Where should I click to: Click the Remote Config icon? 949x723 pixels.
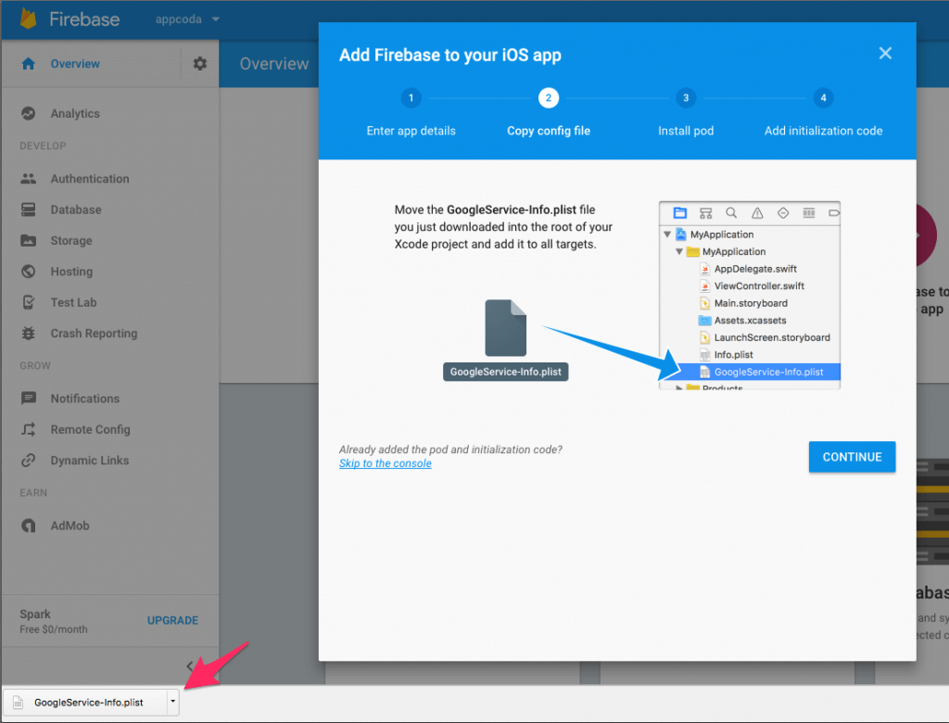28,429
